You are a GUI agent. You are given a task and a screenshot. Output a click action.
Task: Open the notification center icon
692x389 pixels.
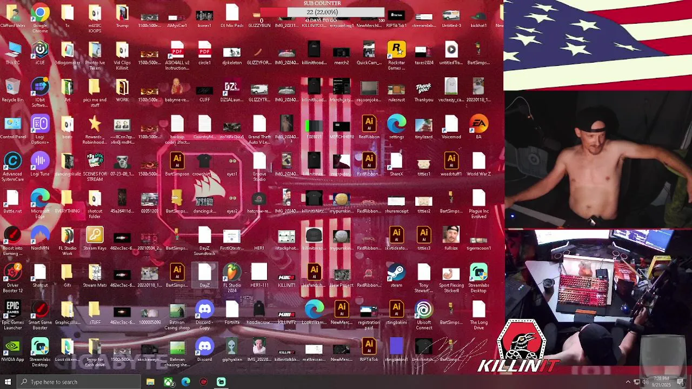681,382
